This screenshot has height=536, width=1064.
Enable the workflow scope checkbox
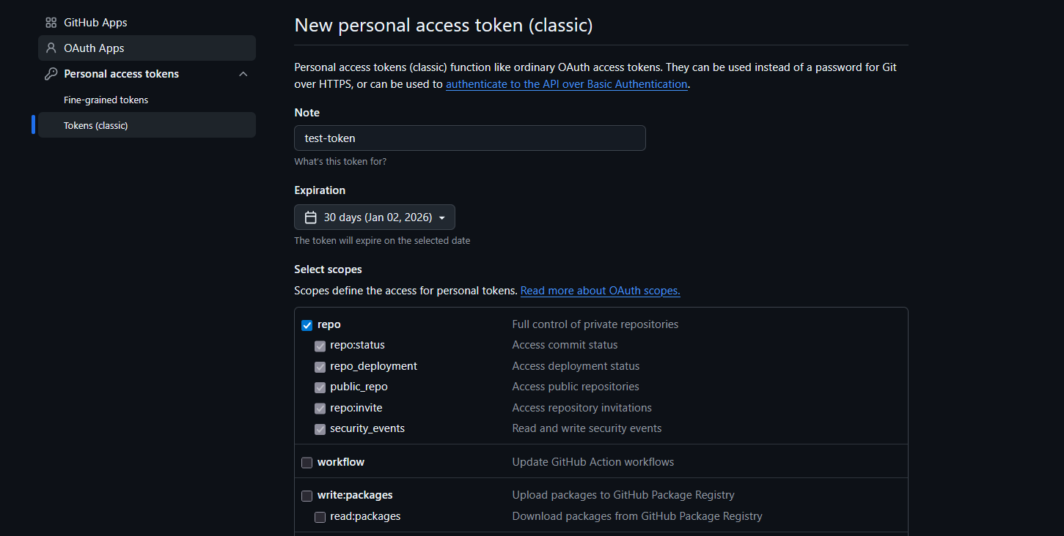[307, 463]
